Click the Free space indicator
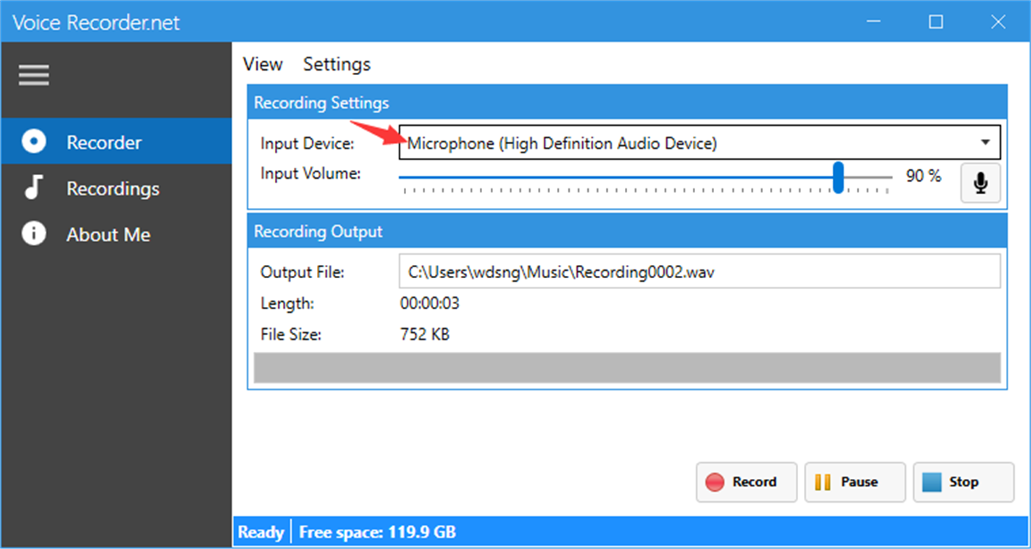Screen dimensions: 1031x549 pos(377,531)
